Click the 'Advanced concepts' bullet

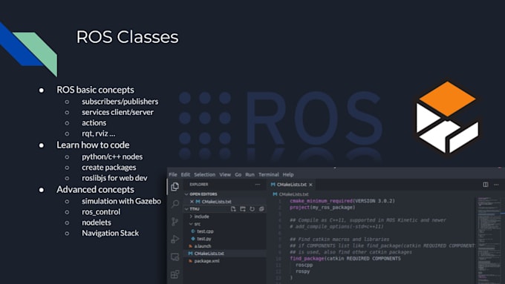pos(95,189)
